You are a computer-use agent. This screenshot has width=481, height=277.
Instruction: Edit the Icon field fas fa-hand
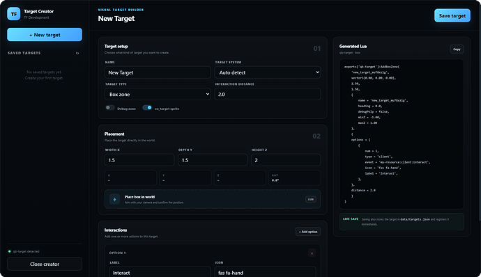click(x=266, y=272)
